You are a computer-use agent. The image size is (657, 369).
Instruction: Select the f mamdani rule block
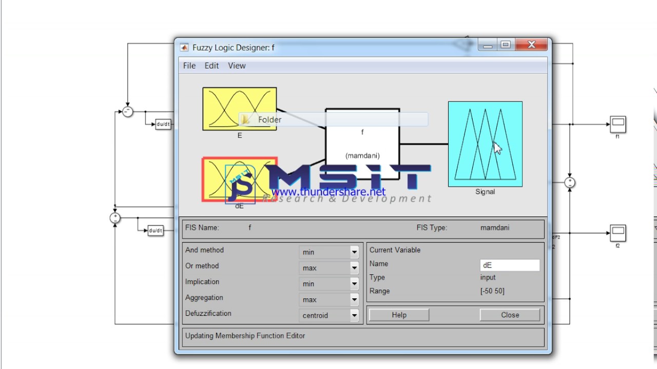(362, 144)
